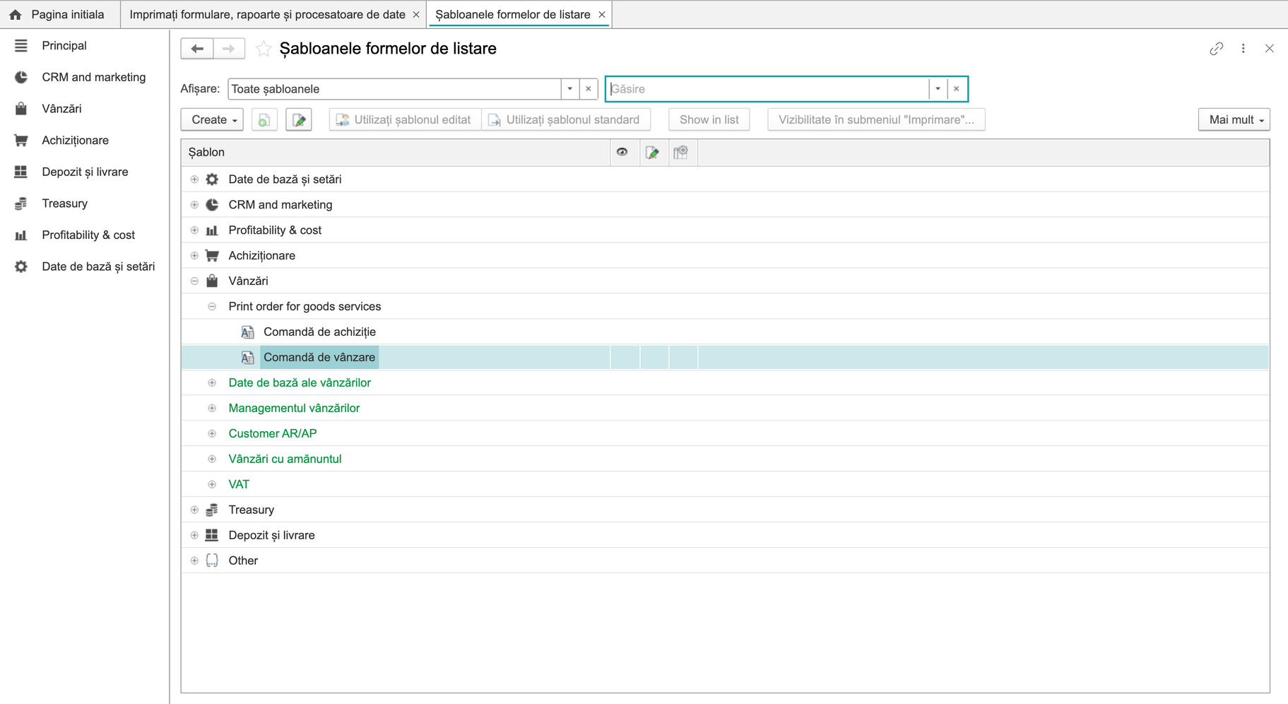Open the Afișare dropdown list
1288x704 pixels.
pyautogui.click(x=570, y=89)
